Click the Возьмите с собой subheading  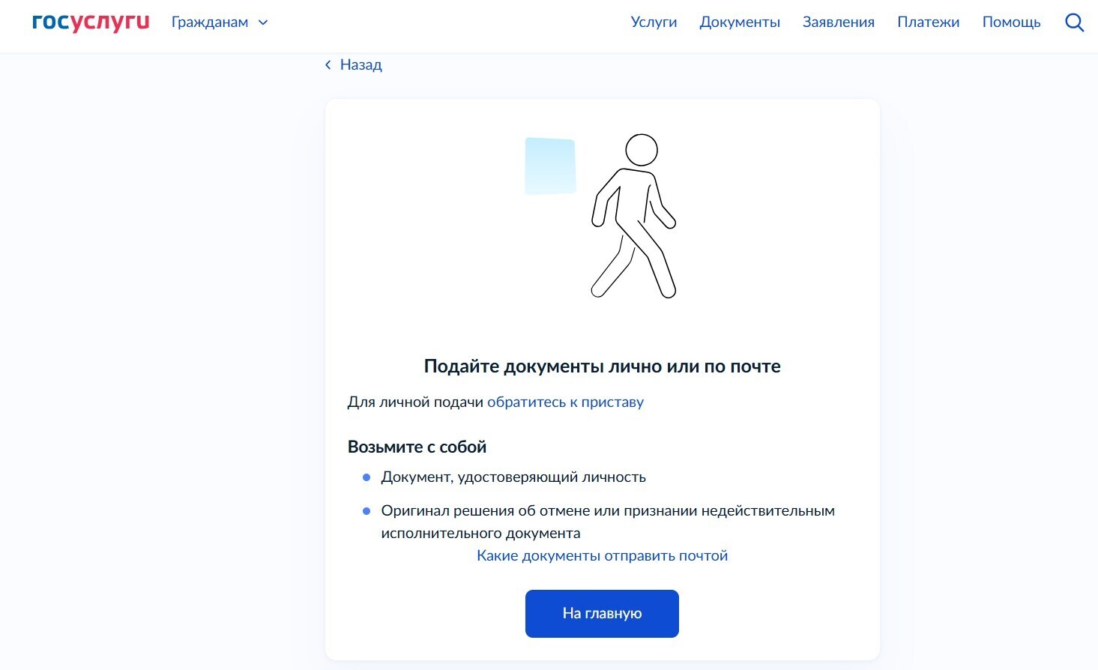coord(416,446)
